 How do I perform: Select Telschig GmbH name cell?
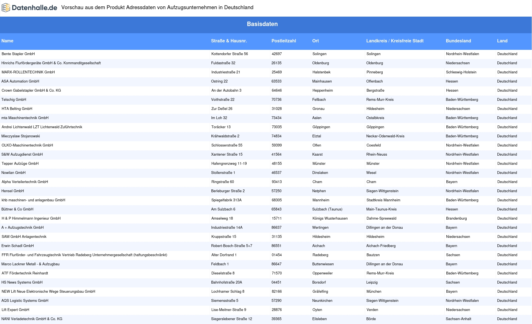pos(14,100)
